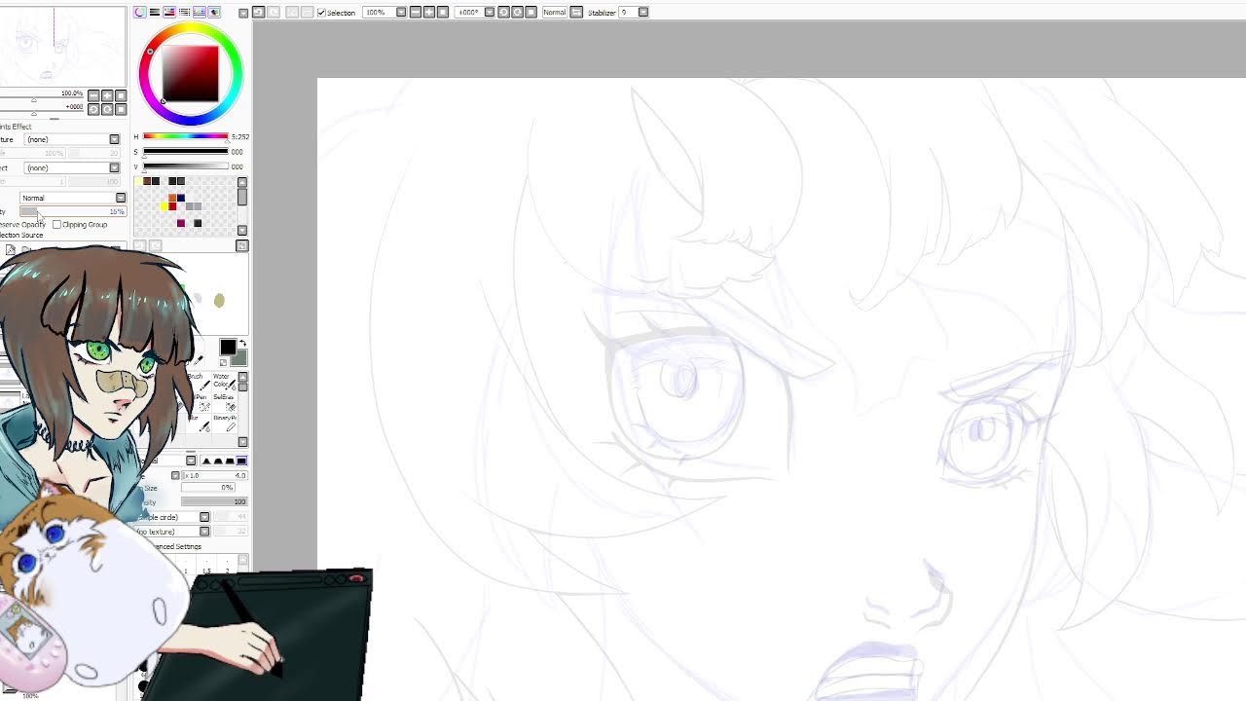
Task: Open the Texture (none) dropdown
Action: (x=71, y=139)
